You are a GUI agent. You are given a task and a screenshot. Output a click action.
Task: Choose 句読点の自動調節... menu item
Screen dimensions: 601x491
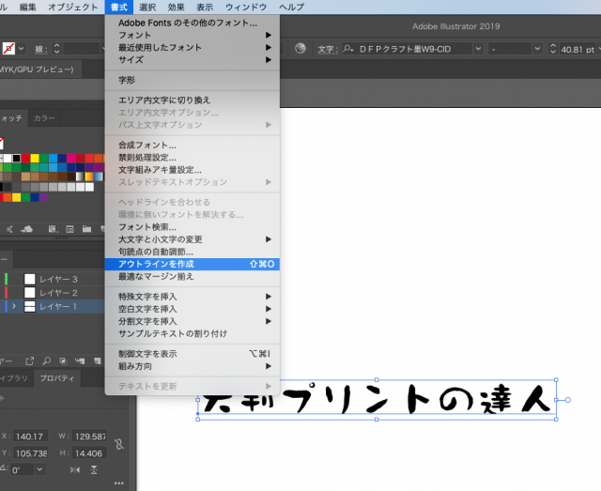tap(192, 252)
